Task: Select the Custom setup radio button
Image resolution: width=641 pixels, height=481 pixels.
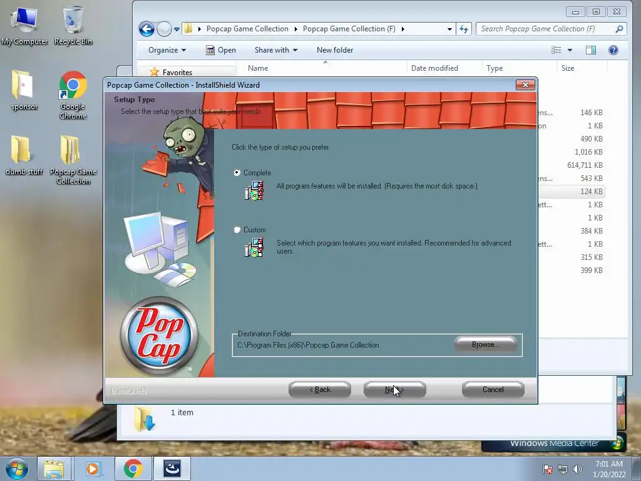Action: pos(237,229)
